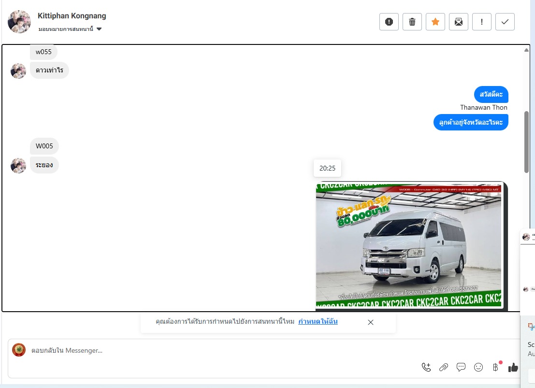The width and height of the screenshot is (535, 388).
Task: Click the 20:25 timestamp tooltip
Action: tap(327, 168)
